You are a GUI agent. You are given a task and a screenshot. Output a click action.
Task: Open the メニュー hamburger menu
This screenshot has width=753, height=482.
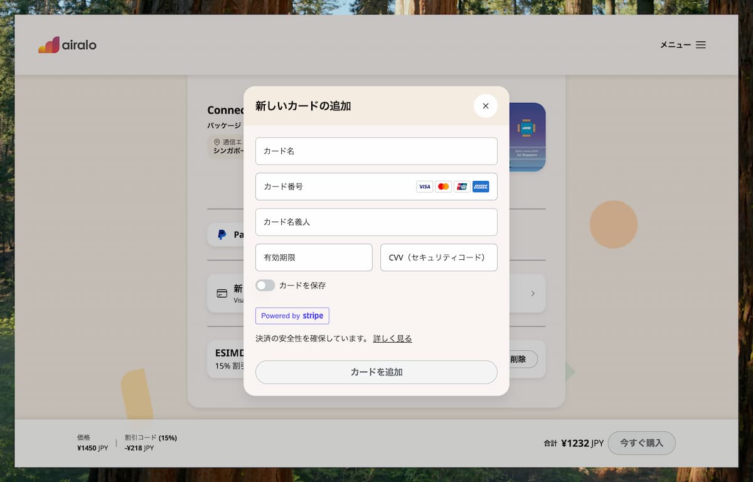683,45
